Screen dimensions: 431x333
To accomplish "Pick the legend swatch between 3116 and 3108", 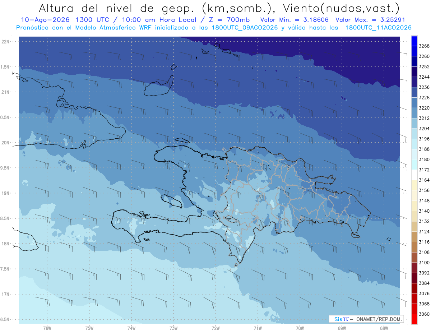I will pos(414,247).
